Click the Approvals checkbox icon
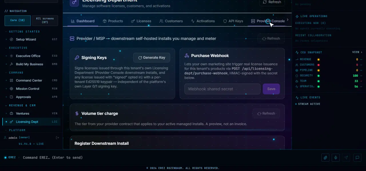366x171 pixels. coord(11,97)
